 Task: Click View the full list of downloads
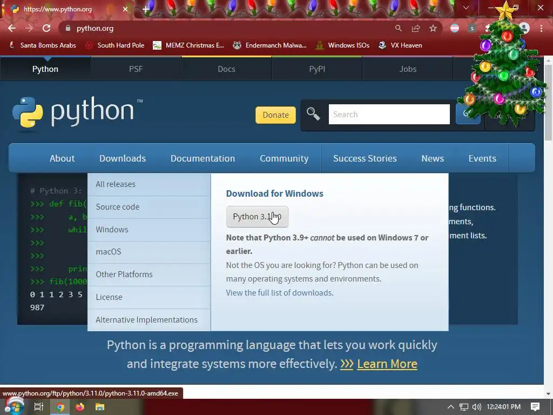280,292
